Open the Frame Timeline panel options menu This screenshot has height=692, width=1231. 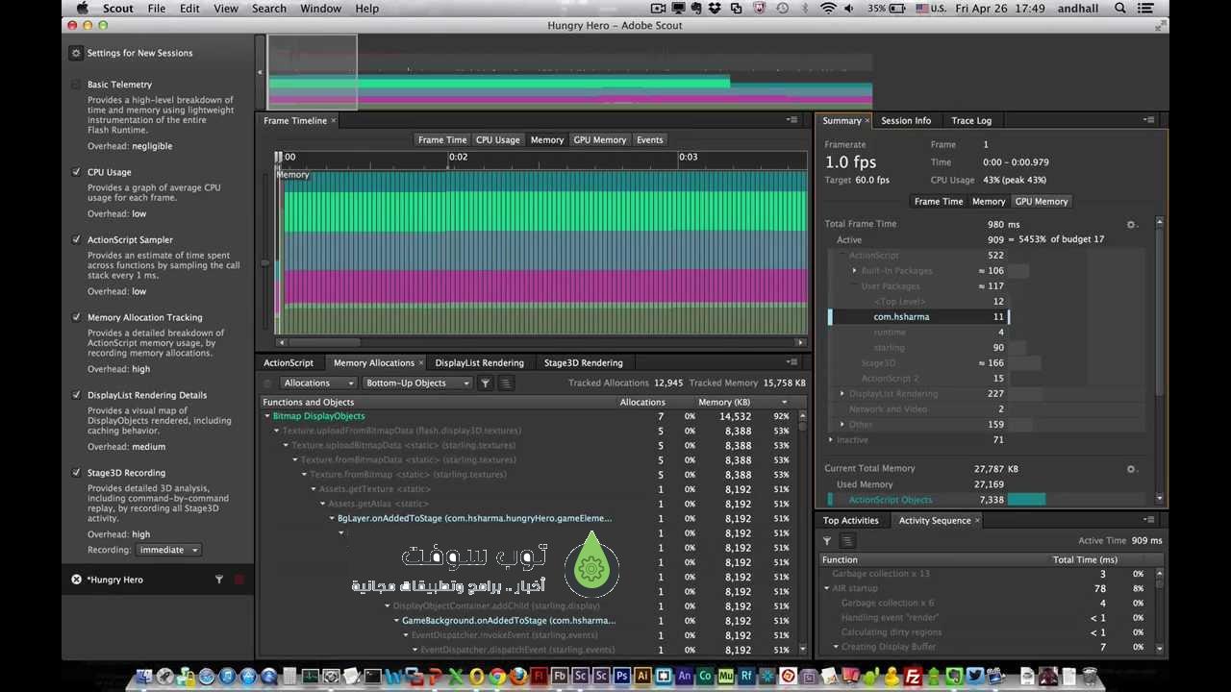[792, 120]
